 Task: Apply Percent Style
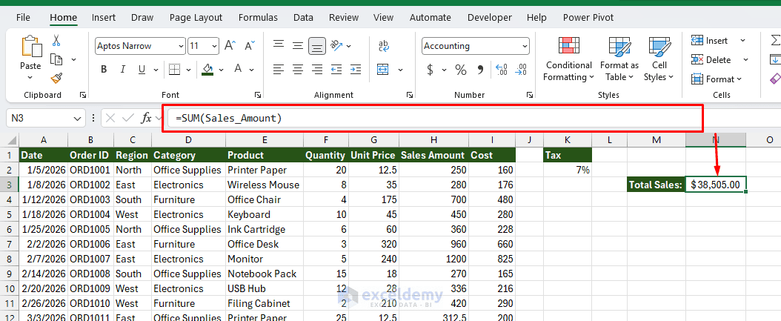pyautogui.click(x=461, y=70)
